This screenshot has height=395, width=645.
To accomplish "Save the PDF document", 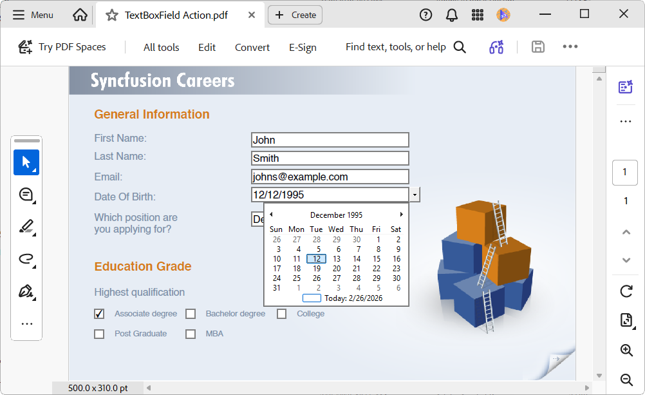I will 538,46.
